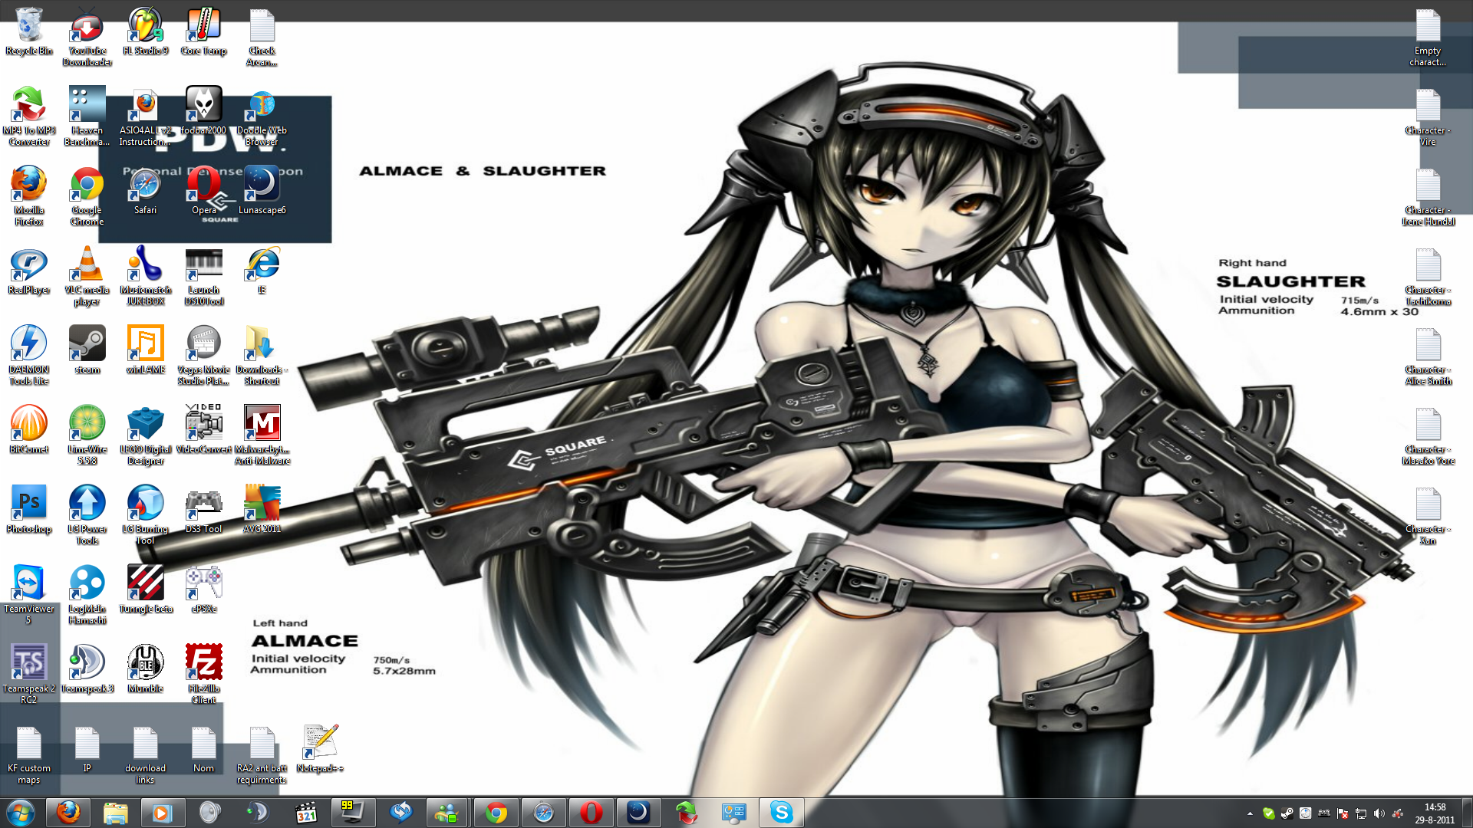Select the Mumble desktop icon

pyautogui.click(x=146, y=669)
